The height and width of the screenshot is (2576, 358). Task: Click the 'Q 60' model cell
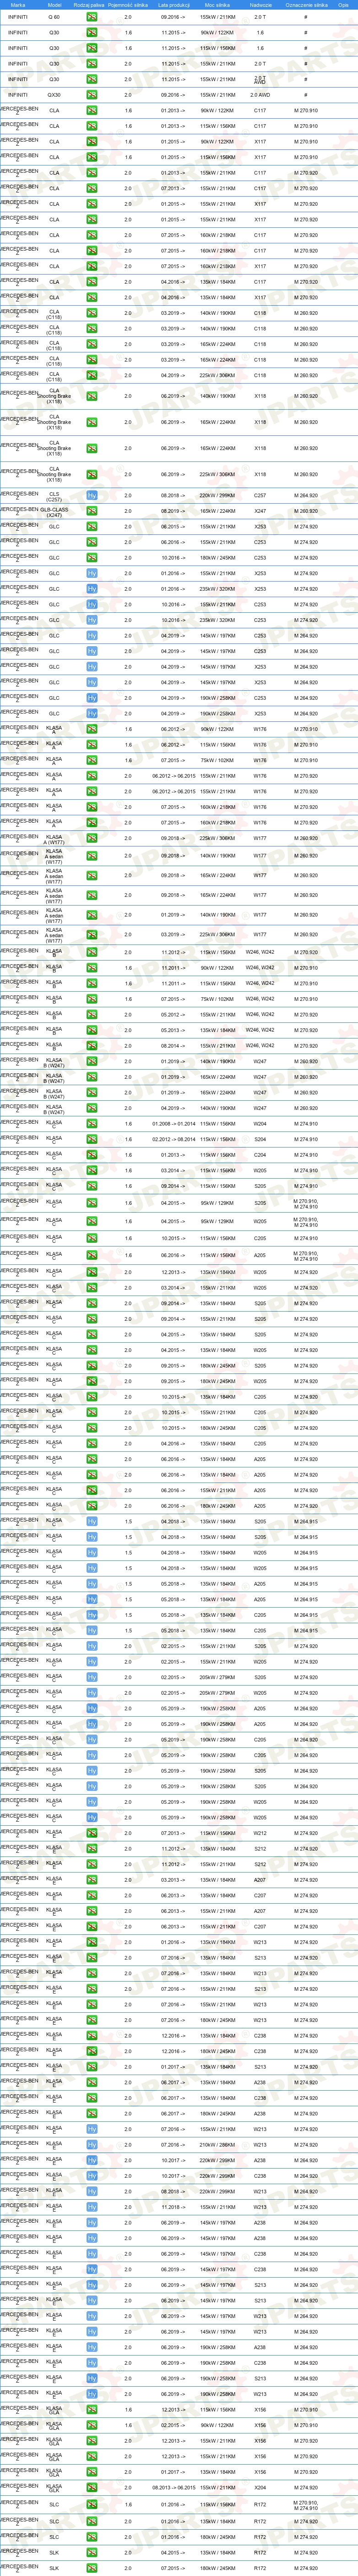point(54,17)
